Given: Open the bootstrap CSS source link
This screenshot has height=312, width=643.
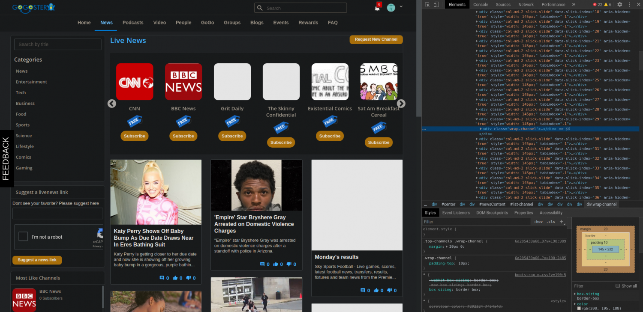Looking at the screenshot, I should click(x=541, y=275).
